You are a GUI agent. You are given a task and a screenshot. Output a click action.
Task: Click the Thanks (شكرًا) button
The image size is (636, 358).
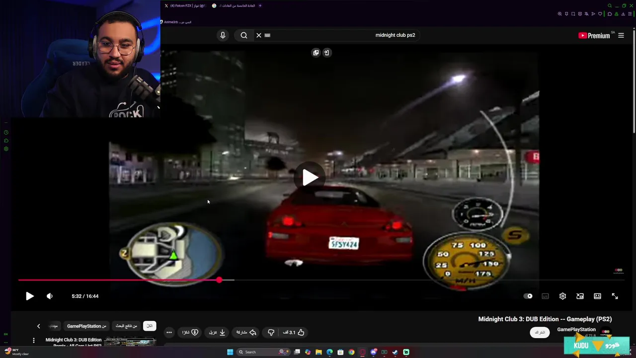190,332
